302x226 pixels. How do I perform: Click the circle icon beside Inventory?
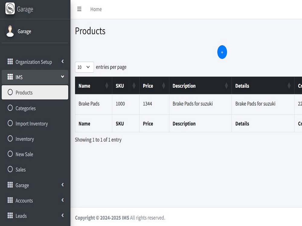click(10, 139)
